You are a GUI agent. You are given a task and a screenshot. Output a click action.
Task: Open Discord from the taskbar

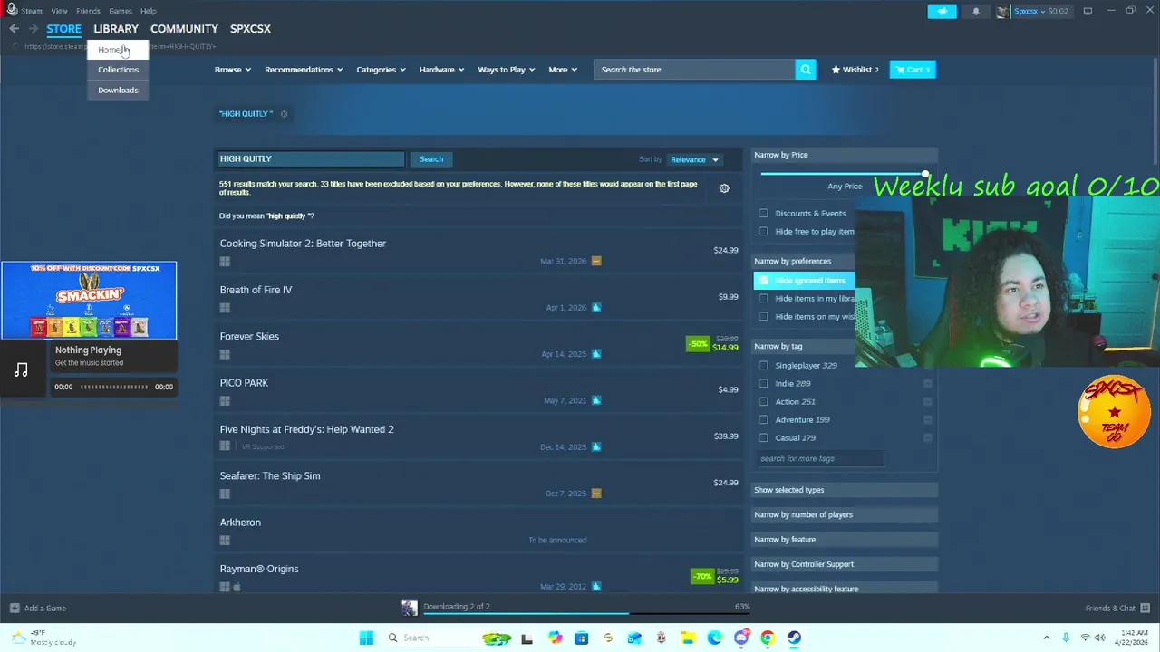coord(741,638)
